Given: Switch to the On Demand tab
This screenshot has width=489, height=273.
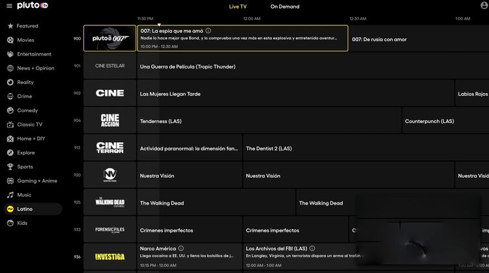Looking at the screenshot, I should coord(285,7).
